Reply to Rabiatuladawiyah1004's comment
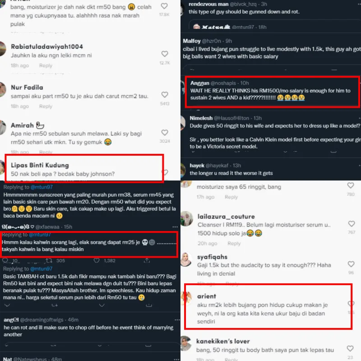The width and height of the screenshot is (361, 361). [x=46, y=65]
